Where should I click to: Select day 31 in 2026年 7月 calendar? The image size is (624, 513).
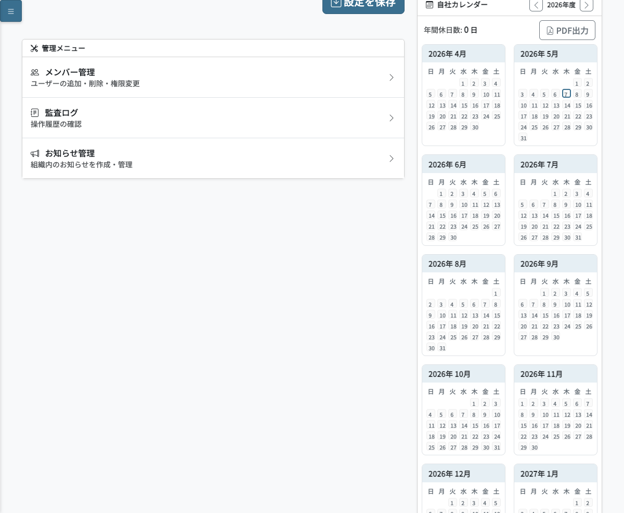[x=578, y=237]
